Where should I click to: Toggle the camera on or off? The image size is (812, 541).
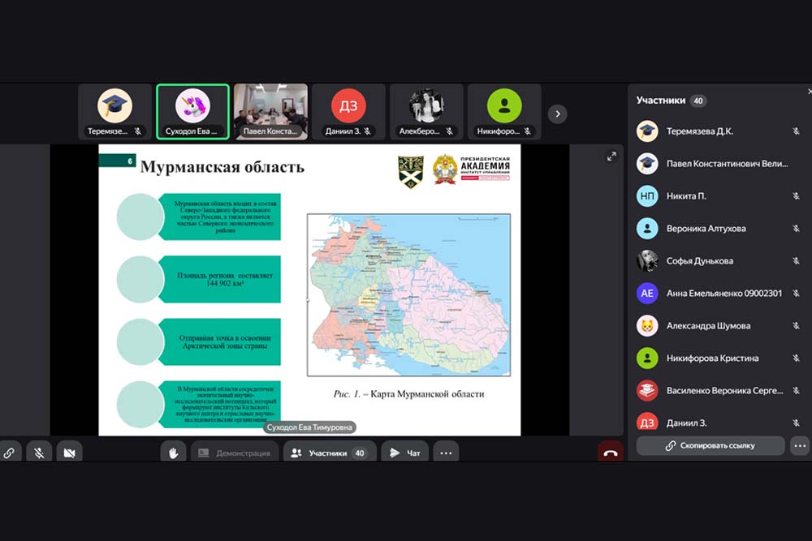tap(69, 453)
